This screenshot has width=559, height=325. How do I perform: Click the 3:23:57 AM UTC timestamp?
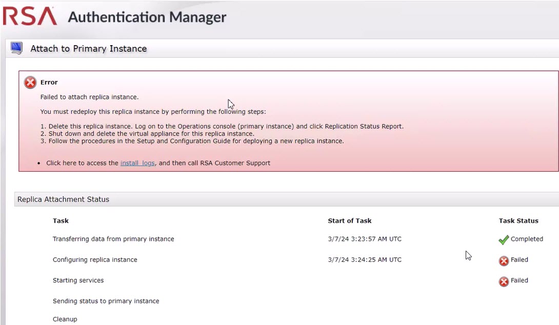point(364,239)
